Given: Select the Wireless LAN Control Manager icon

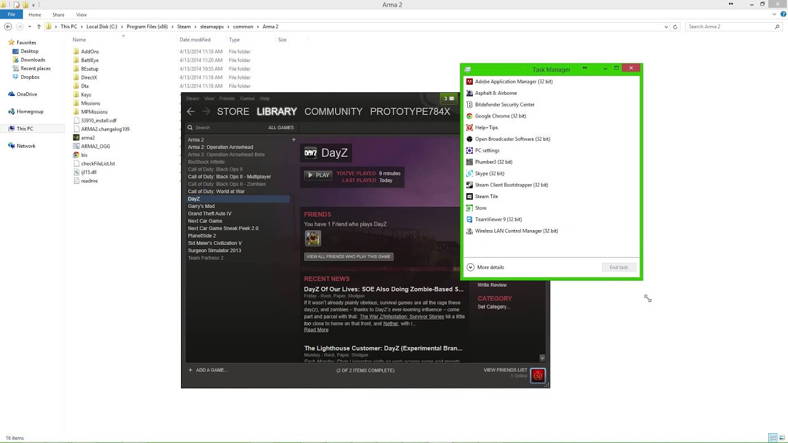Looking at the screenshot, I should pos(469,231).
